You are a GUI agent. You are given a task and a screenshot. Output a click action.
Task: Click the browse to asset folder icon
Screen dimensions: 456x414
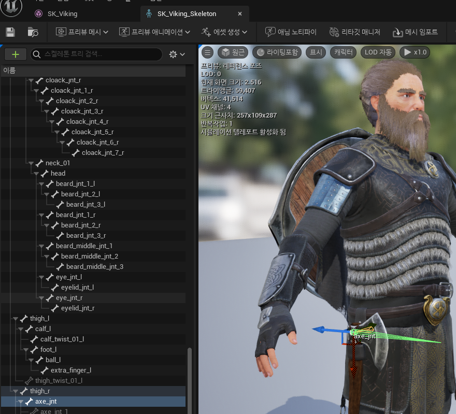[x=33, y=32]
